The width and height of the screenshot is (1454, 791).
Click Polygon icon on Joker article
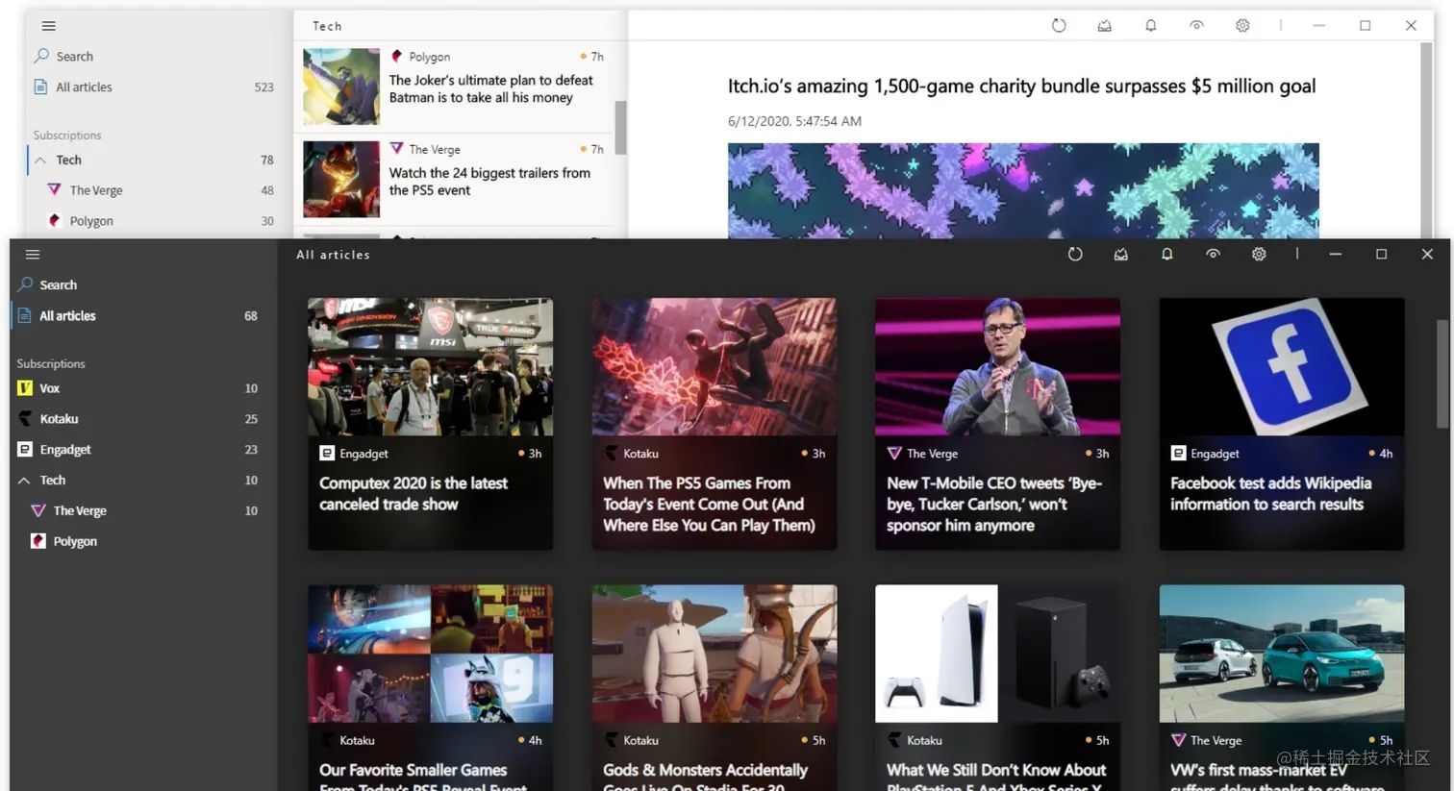click(x=396, y=57)
